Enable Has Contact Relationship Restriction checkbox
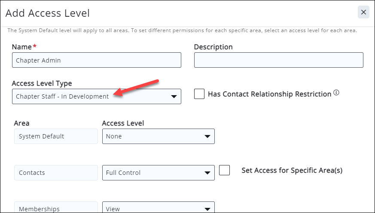The width and height of the screenshot is (375, 213). (x=199, y=94)
